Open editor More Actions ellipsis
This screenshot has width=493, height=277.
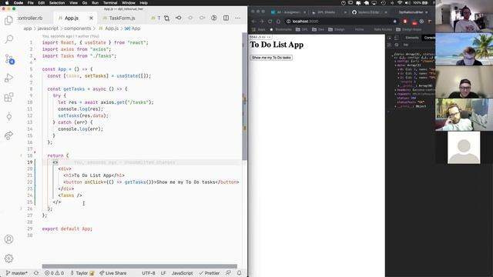(238, 18)
